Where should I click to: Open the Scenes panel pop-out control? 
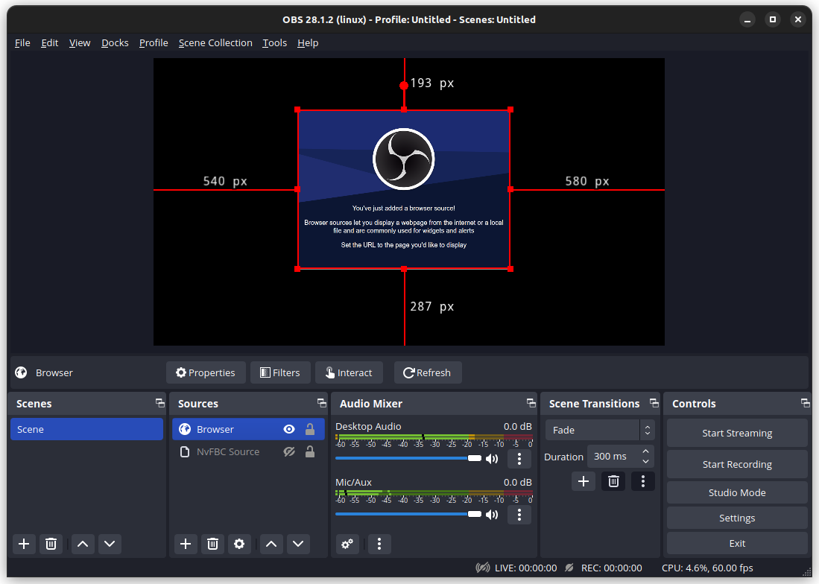click(x=159, y=403)
